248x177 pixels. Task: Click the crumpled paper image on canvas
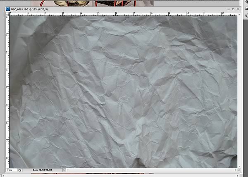point(123,92)
